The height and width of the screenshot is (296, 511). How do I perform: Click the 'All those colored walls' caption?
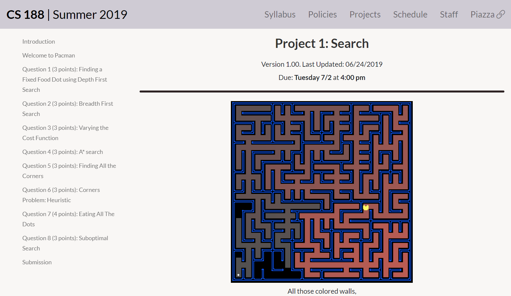tap(322, 291)
